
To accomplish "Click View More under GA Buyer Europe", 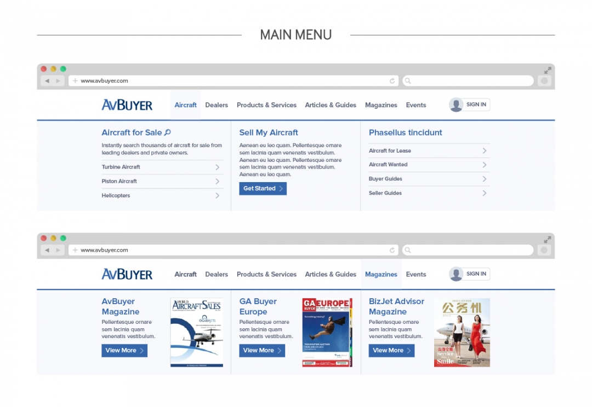I will (x=262, y=351).
